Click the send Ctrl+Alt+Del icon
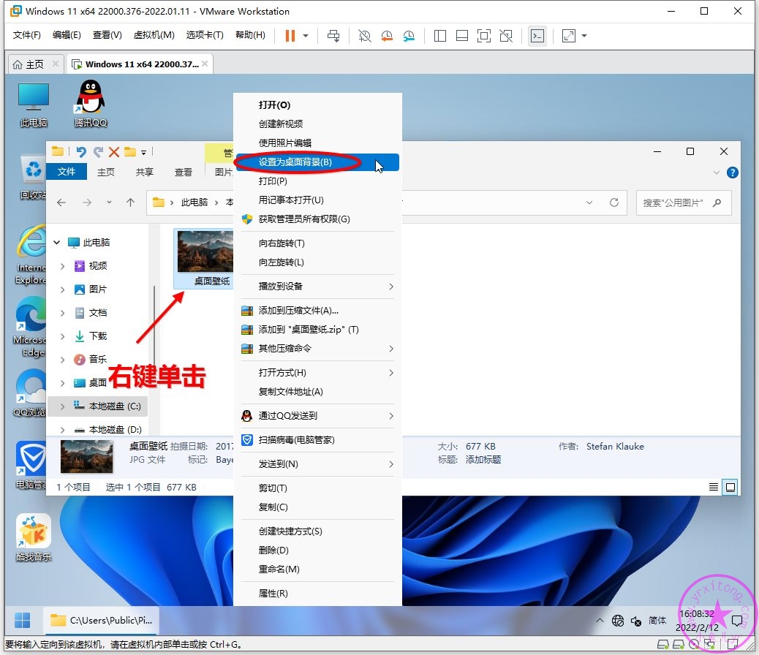 click(x=333, y=36)
